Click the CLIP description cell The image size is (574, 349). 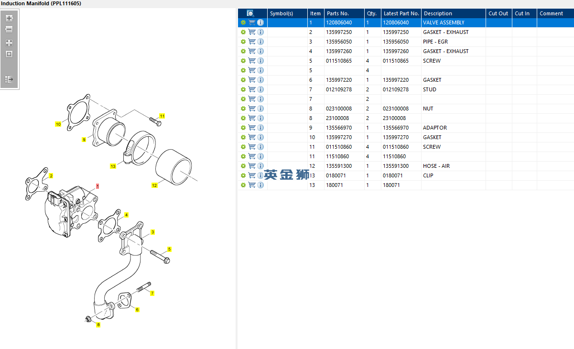[x=454, y=175]
